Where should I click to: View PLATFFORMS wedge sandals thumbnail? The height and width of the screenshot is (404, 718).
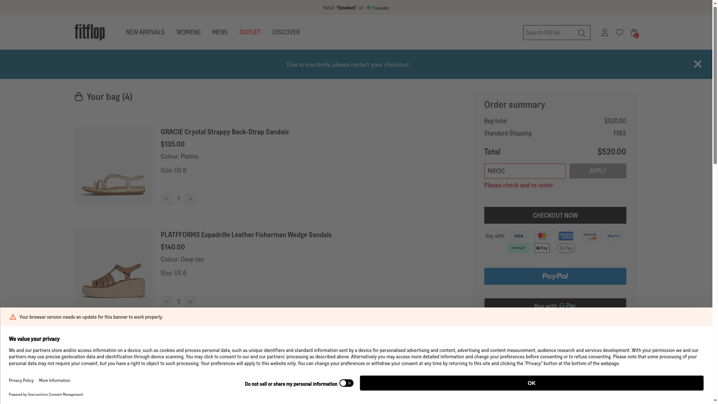[x=114, y=269]
